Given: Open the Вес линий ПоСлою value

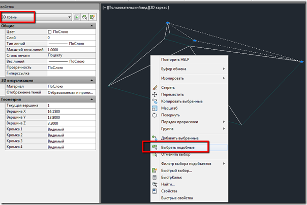Looking at the screenshot, I should (71, 61).
